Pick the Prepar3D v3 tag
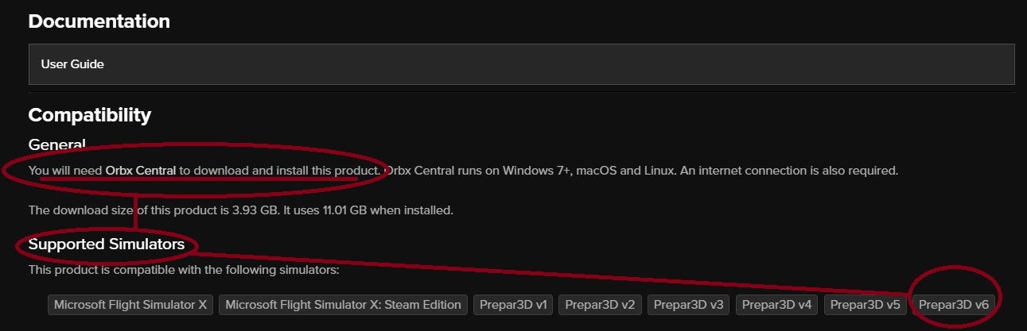The width and height of the screenshot is (1027, 331). pos(689,305)
